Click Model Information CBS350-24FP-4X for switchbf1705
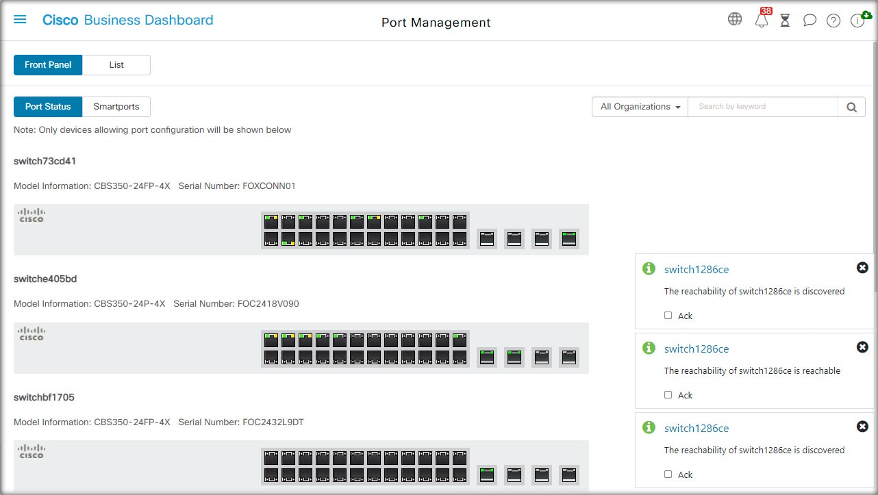This screenshot has height=495, width=878. click(92, 422)
